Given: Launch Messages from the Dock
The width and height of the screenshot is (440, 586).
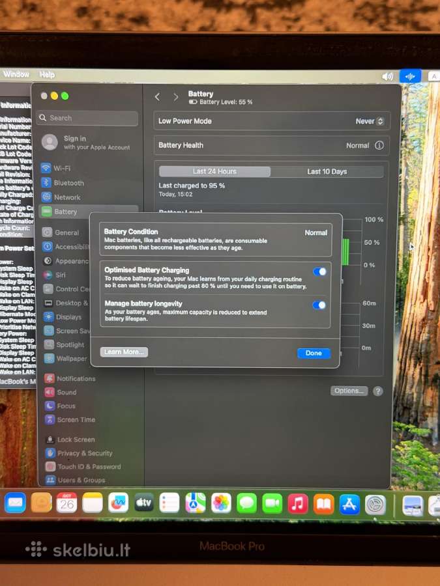Looking at the screenshot, I should click(x=246, y=503).
